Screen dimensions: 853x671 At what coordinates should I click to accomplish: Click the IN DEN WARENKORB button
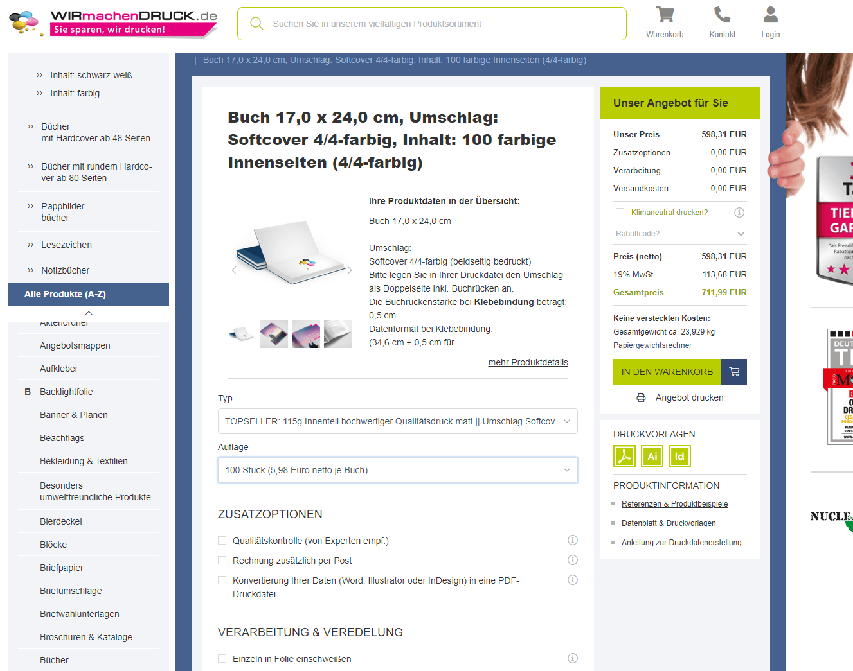[667, 372]
